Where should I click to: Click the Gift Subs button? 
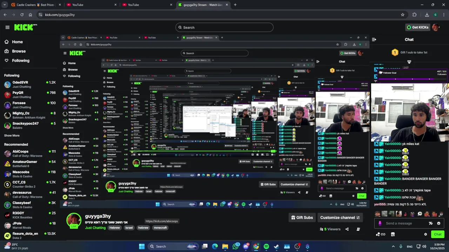point(302,218)
